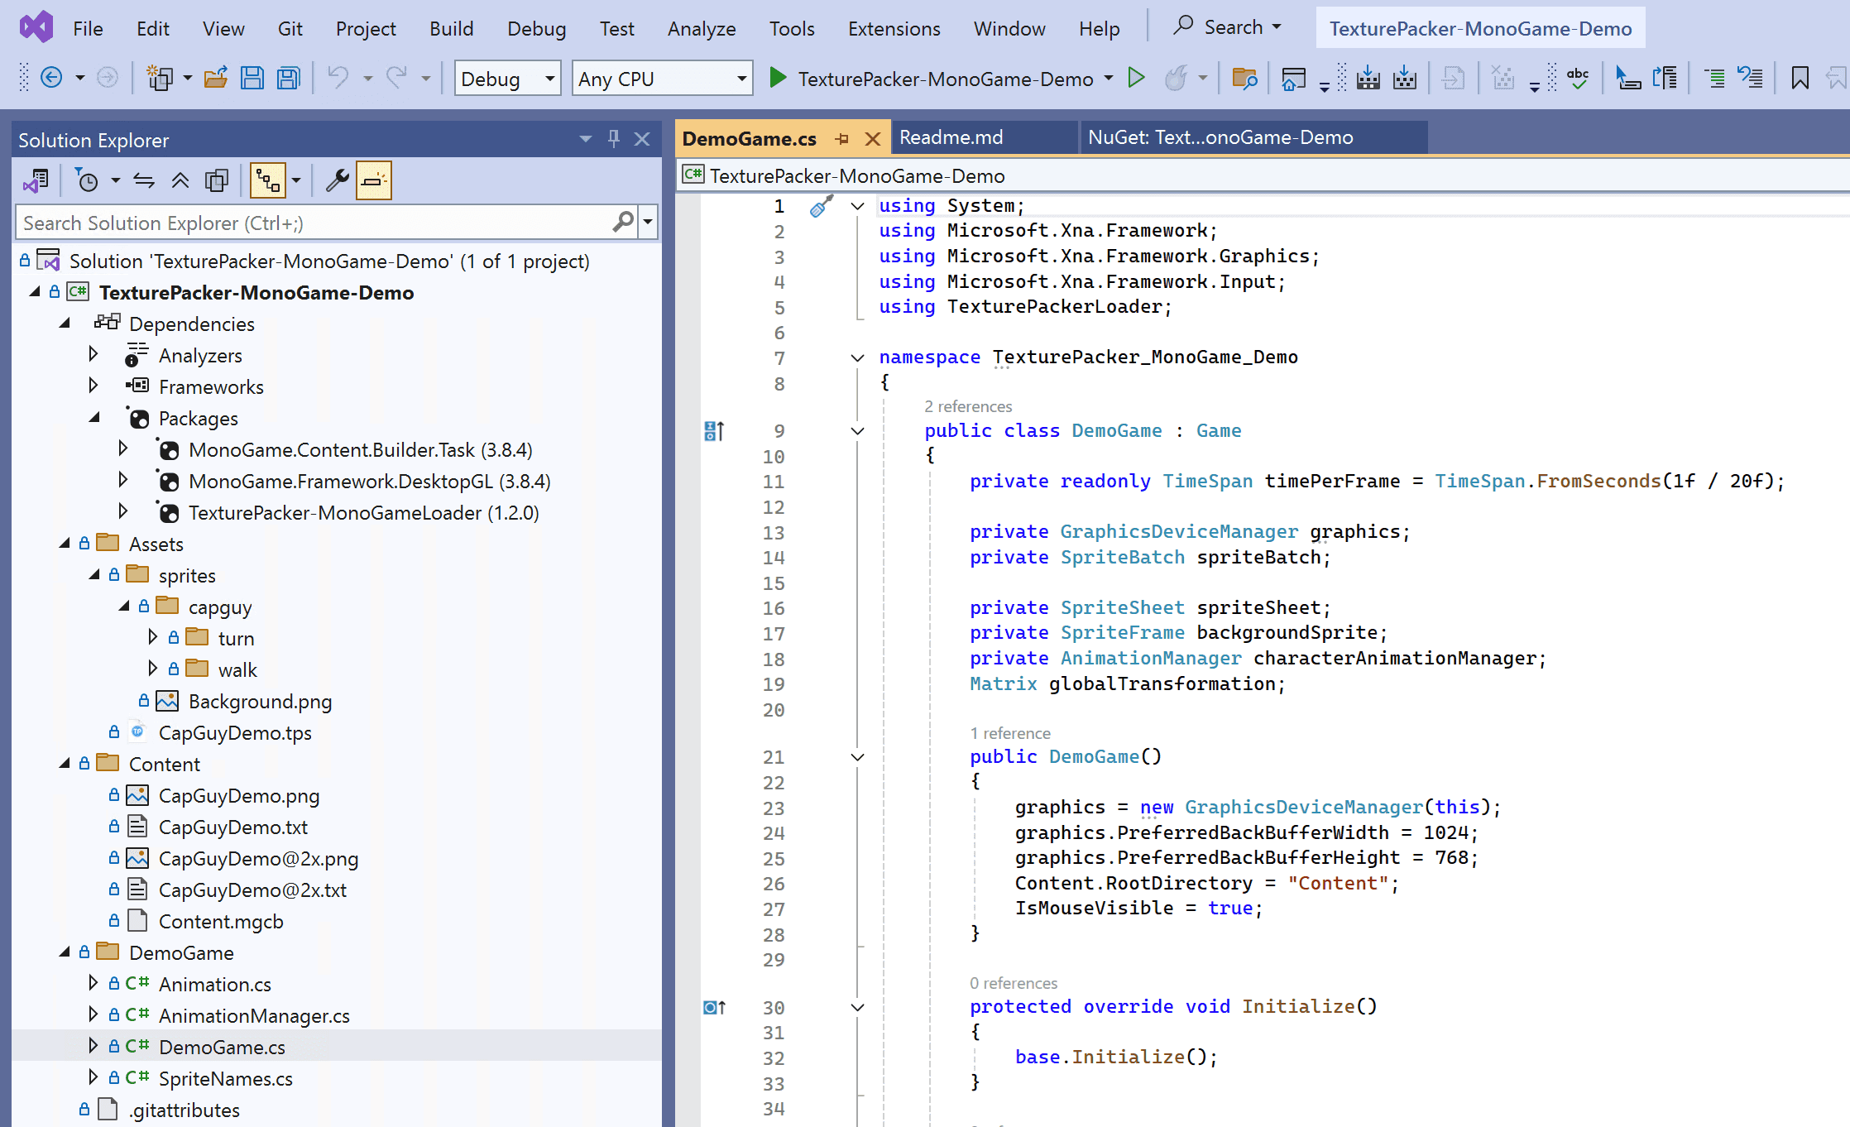Image resolution: width=1850 pixels, height=1127 pixels.
Task: Open the Any CPU platform dropdown
Action: coord(662,79)
